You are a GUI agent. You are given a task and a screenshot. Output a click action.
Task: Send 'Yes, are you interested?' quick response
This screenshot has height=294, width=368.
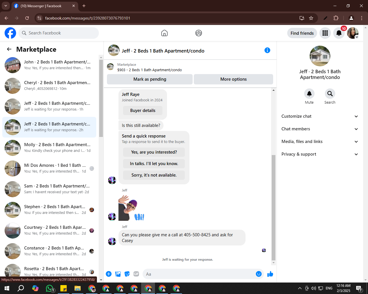pyautogui.click(x=154, y=152)
